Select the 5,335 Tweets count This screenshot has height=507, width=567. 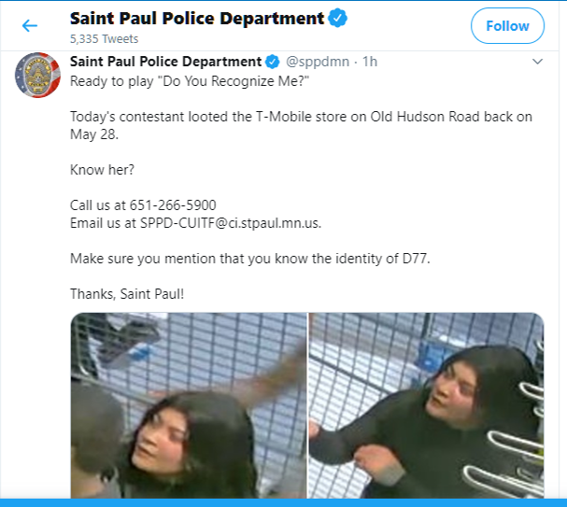click(x=104, y=38)
